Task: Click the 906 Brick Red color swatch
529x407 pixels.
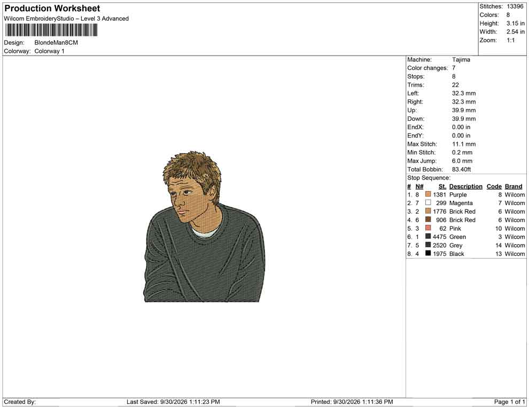Action: [x=428, y=220]
